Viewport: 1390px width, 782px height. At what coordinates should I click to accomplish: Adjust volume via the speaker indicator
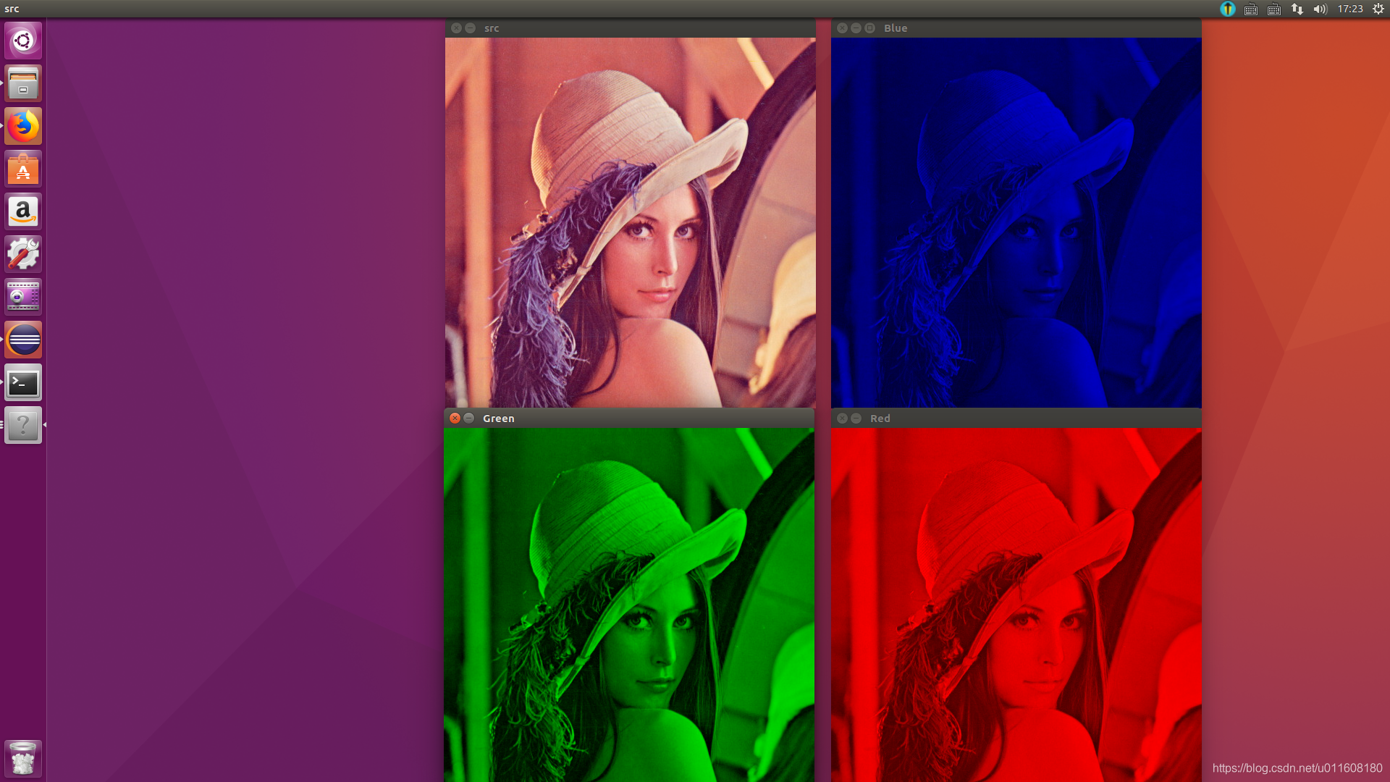1320,9
